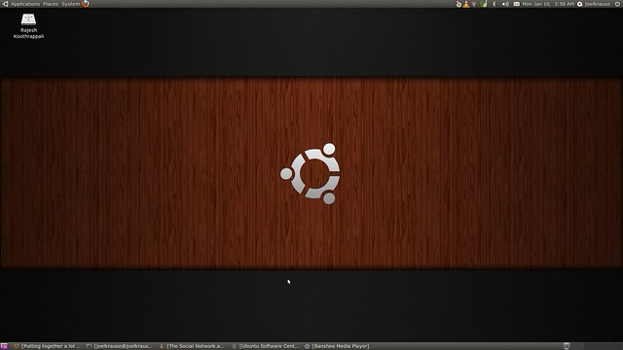Restore The Social Network VLC window

[192, 346]
